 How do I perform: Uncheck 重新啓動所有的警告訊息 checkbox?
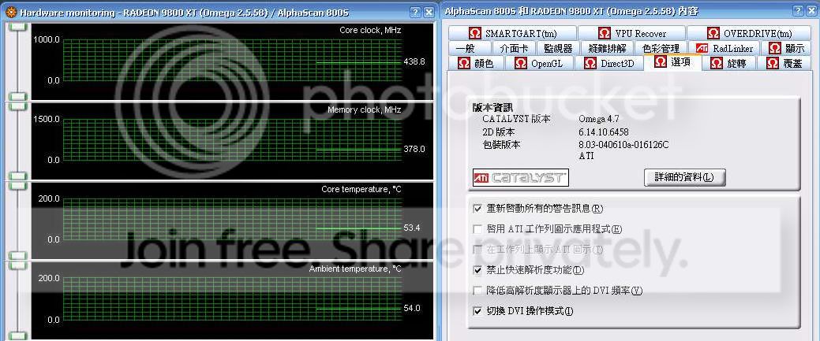pyautogui.click(x=477, y=209)
